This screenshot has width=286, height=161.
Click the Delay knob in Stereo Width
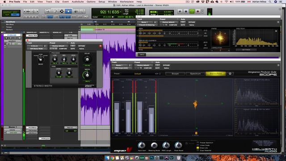click(x=87, y=59)
